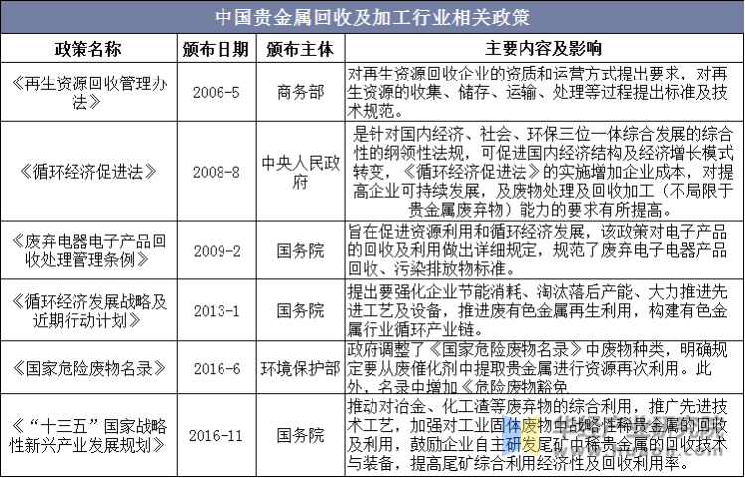Select the 政策名称 column header
This screenshot has width=745, height=478.
[x=87, y=48]
